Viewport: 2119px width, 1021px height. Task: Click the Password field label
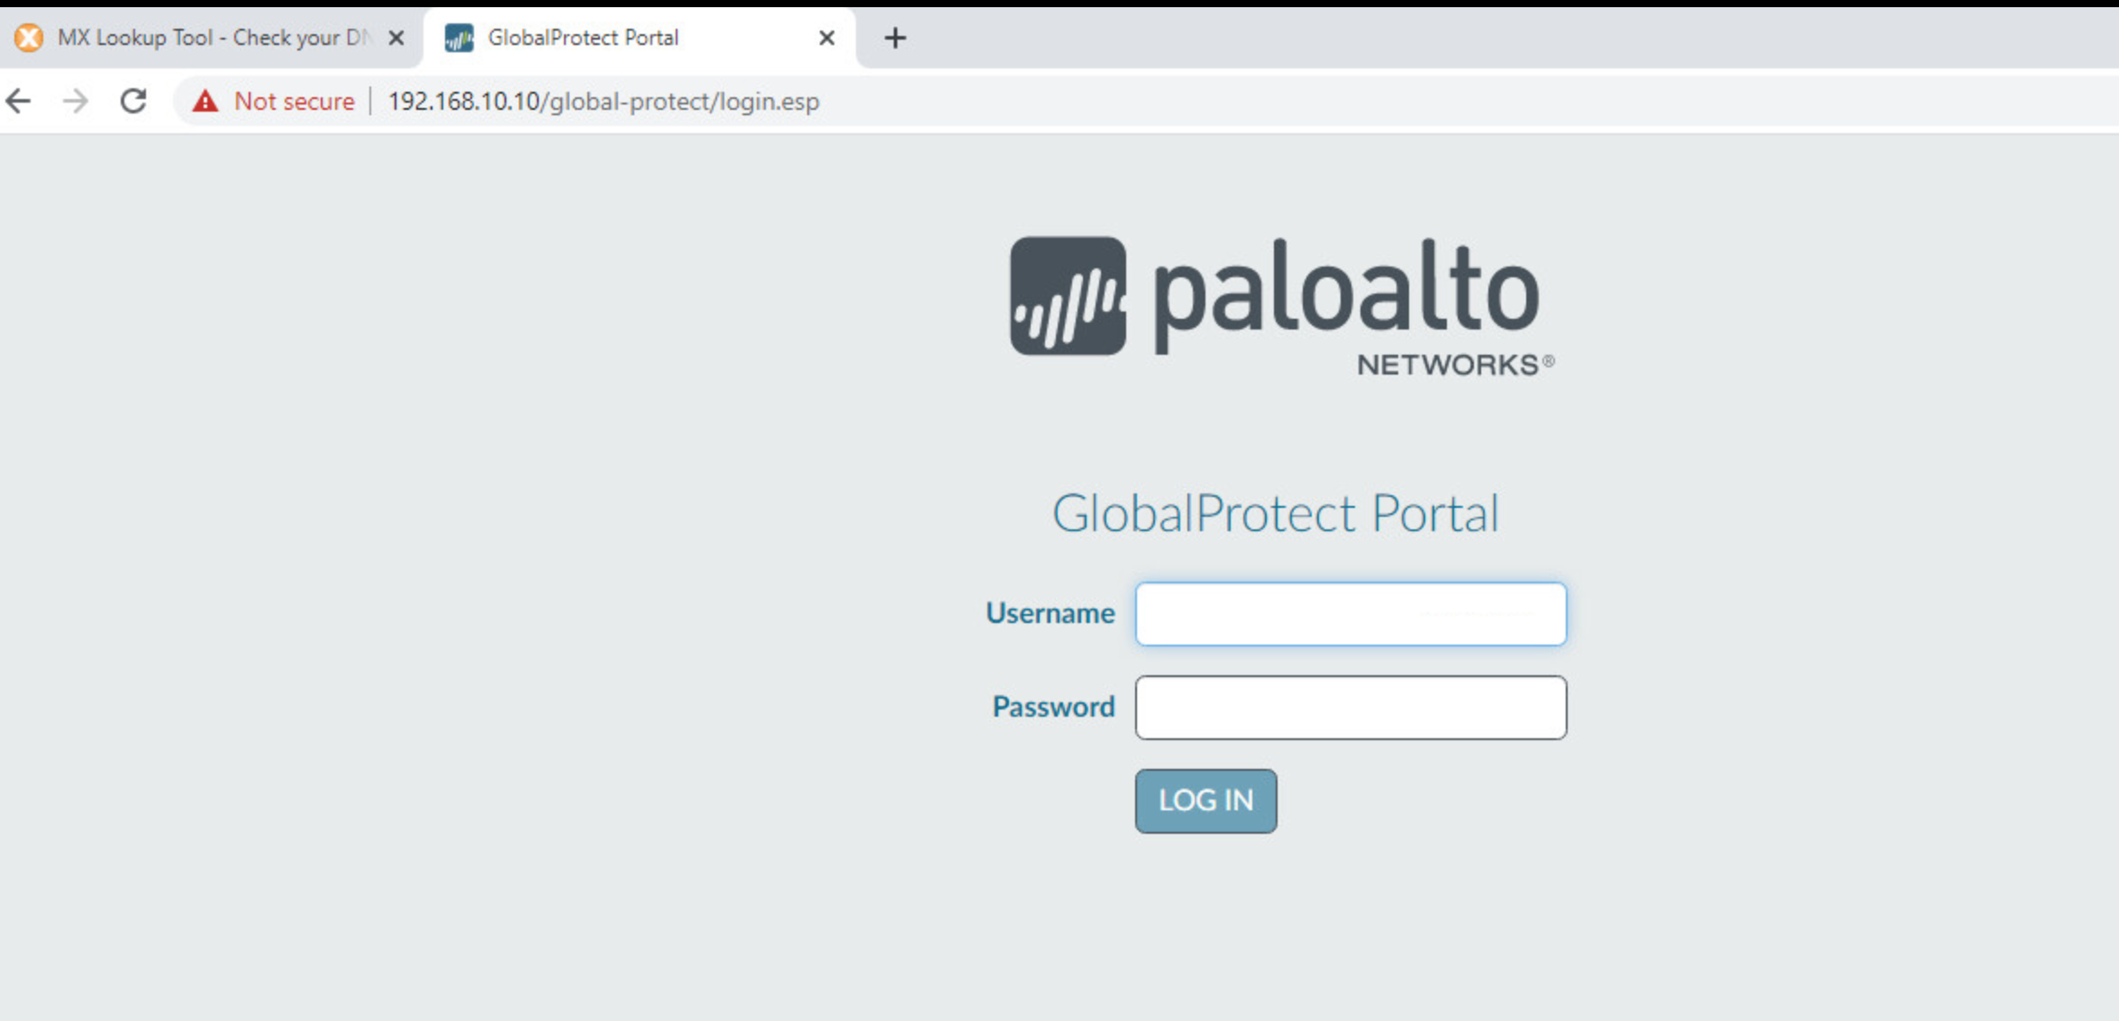(1053, 707)
